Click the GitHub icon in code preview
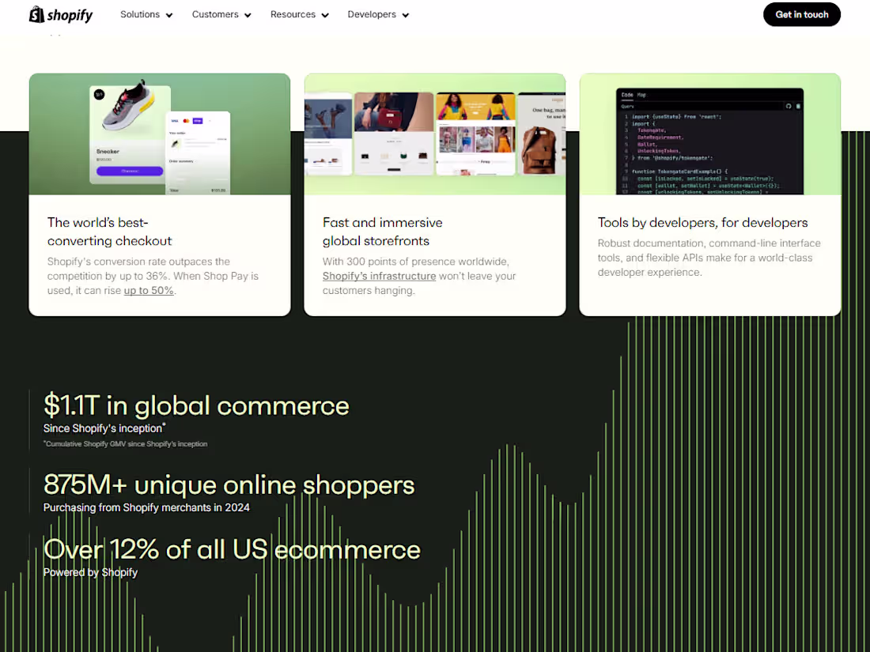This screenshot has width=870, height=652. tap(789, 106)
